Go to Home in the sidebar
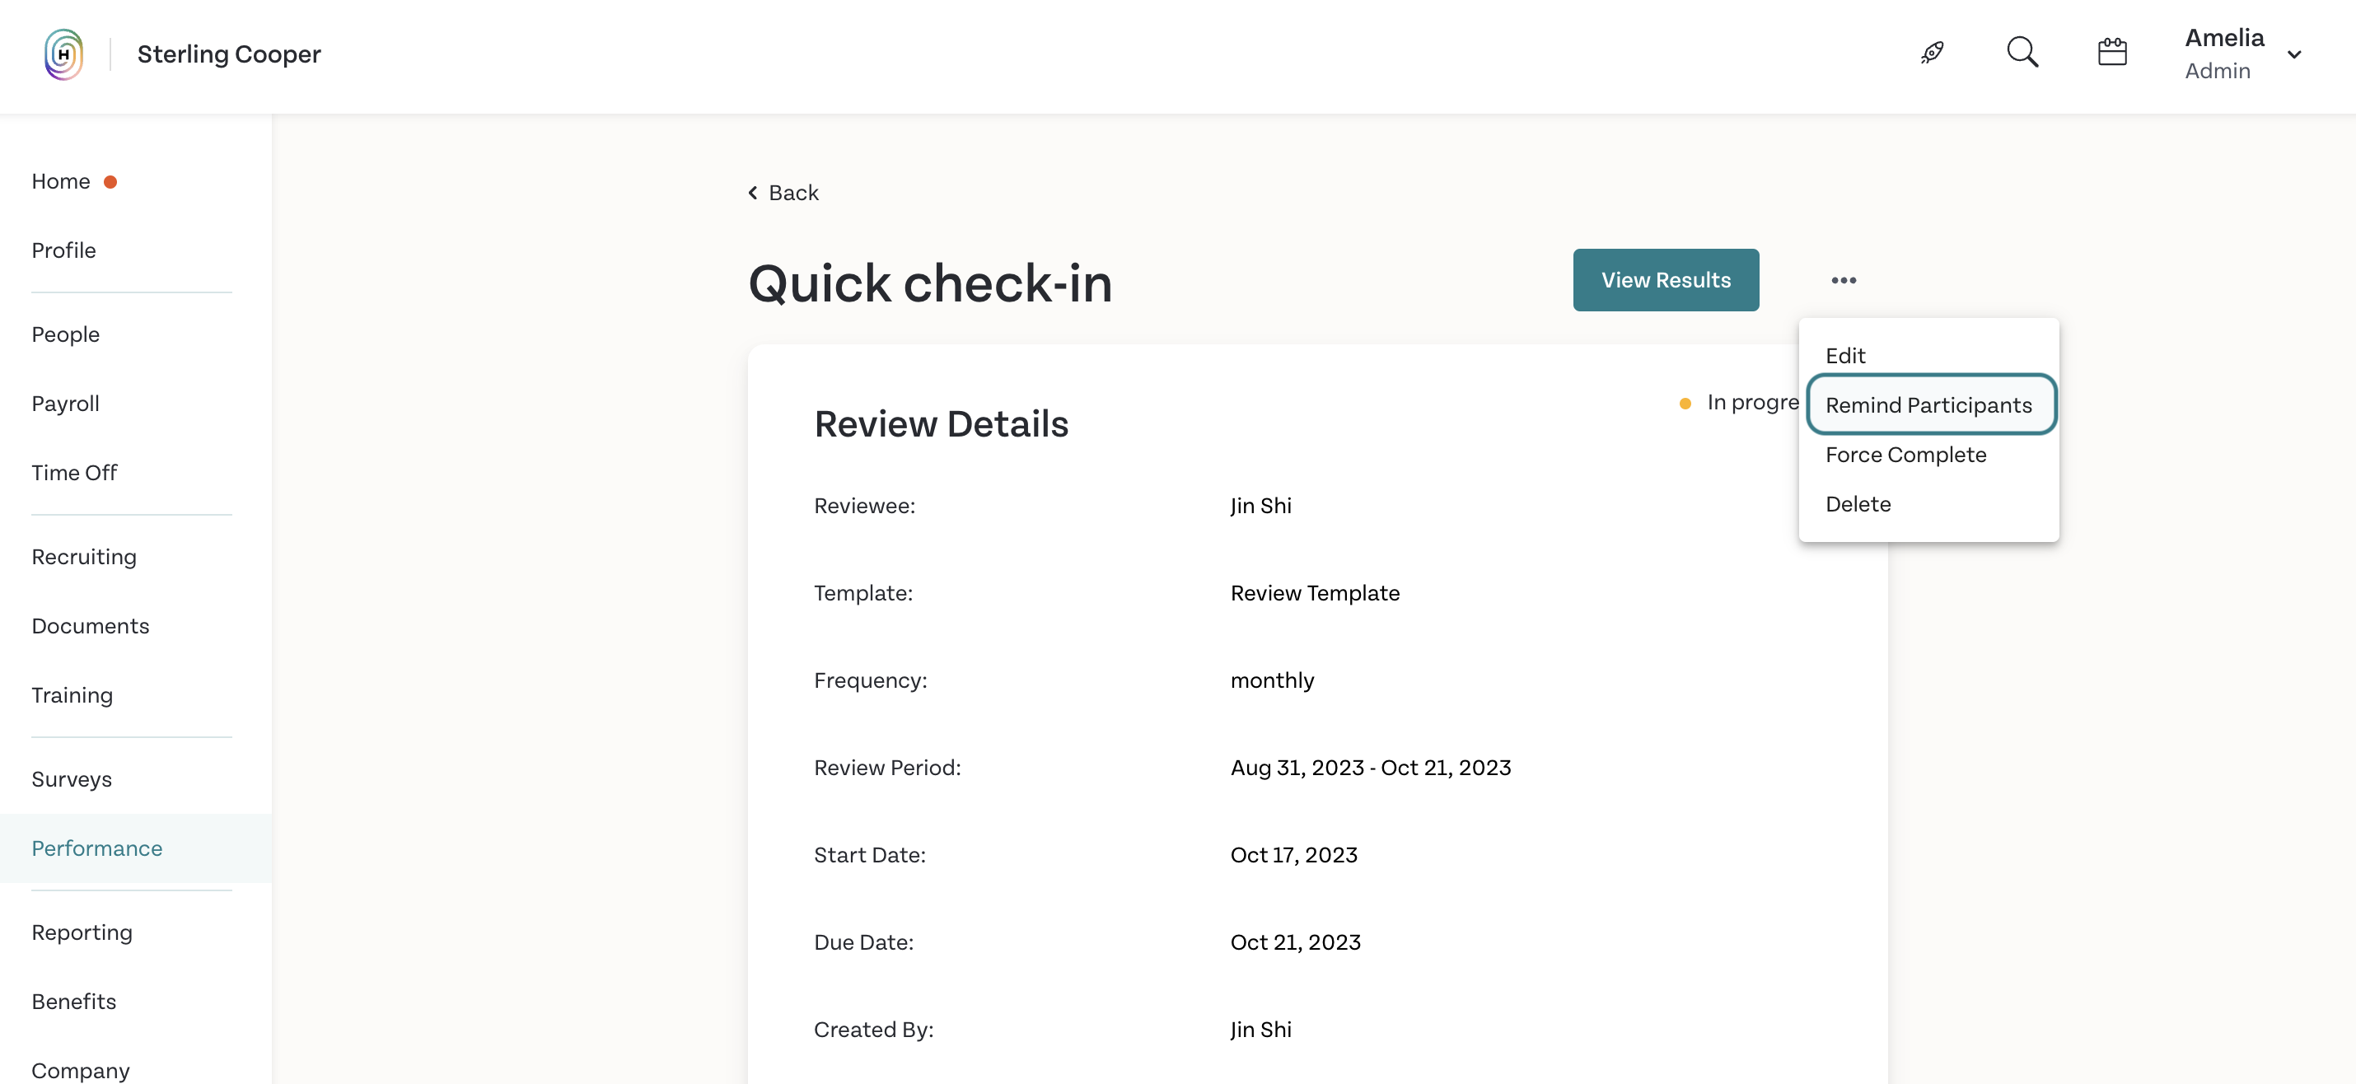2356x1084 pixels. [x=60, y=181]
